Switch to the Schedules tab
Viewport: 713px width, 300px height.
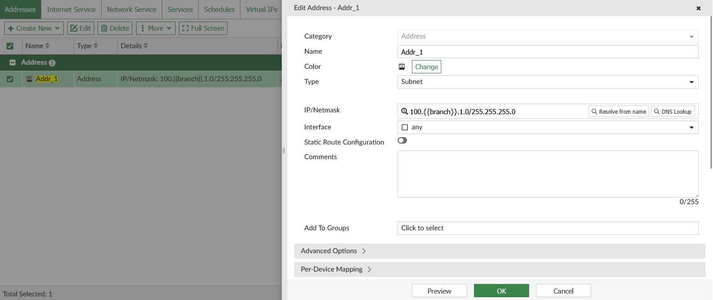coord(219,9)
